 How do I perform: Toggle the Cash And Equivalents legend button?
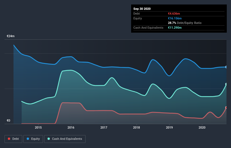[65, 139]
